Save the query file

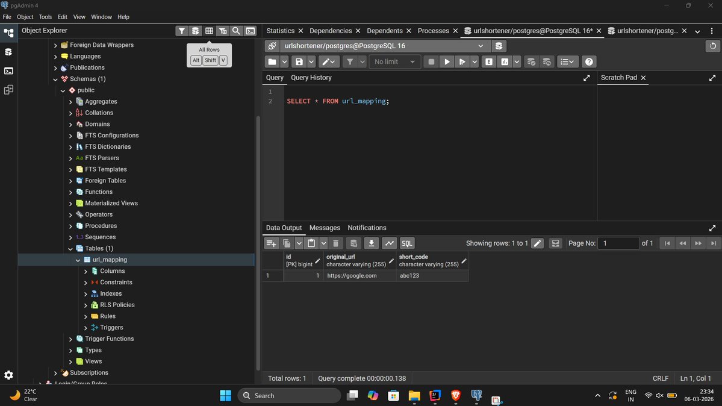click(299, 62)
